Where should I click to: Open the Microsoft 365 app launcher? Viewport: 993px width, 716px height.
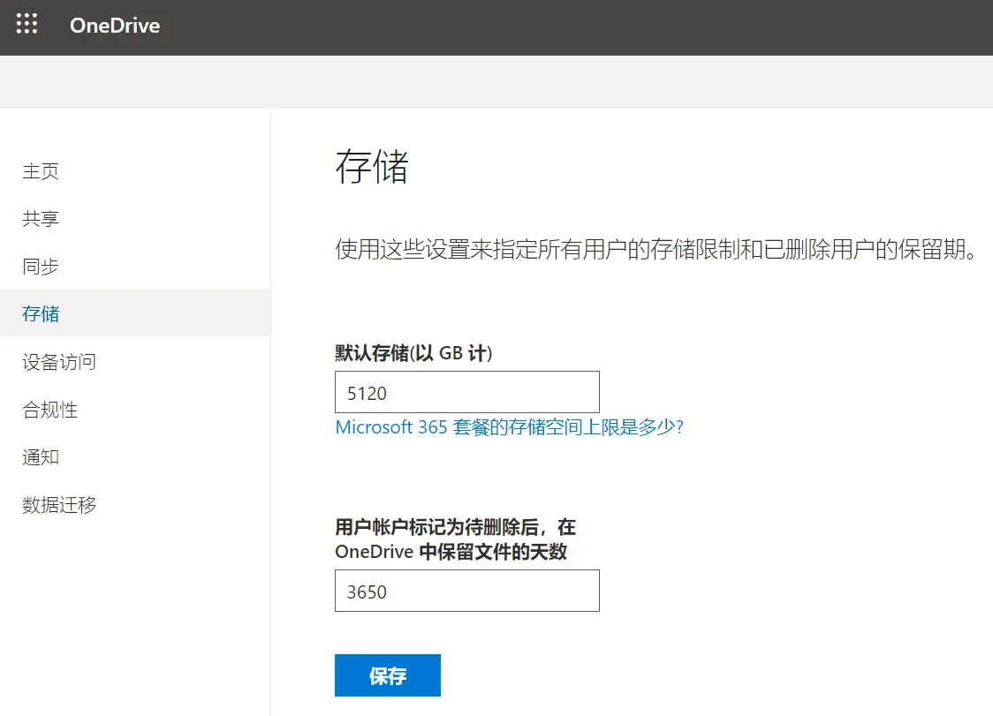[27, 24]
